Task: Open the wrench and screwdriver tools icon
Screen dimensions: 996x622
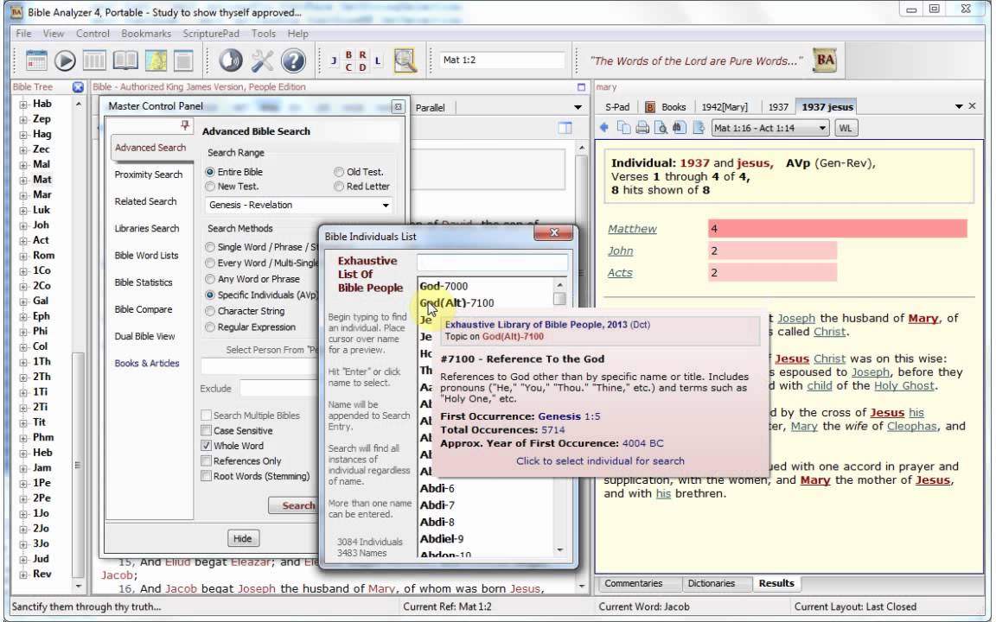Action: coord(262,61)
